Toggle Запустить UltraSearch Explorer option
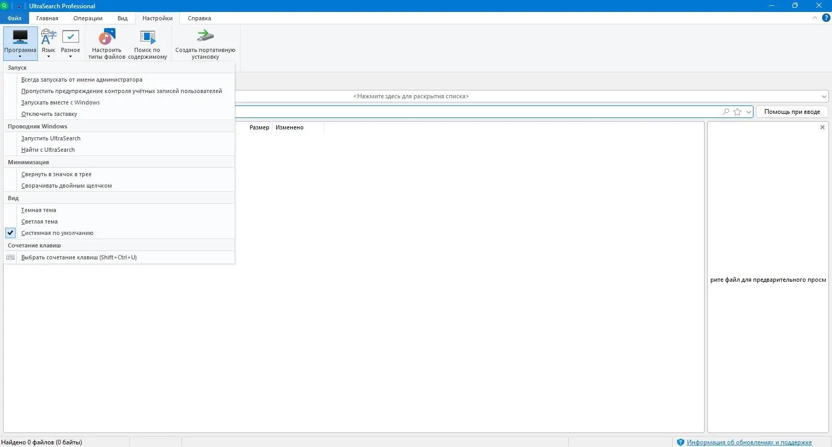Viewport: 832px width, 447px height. 119,138
